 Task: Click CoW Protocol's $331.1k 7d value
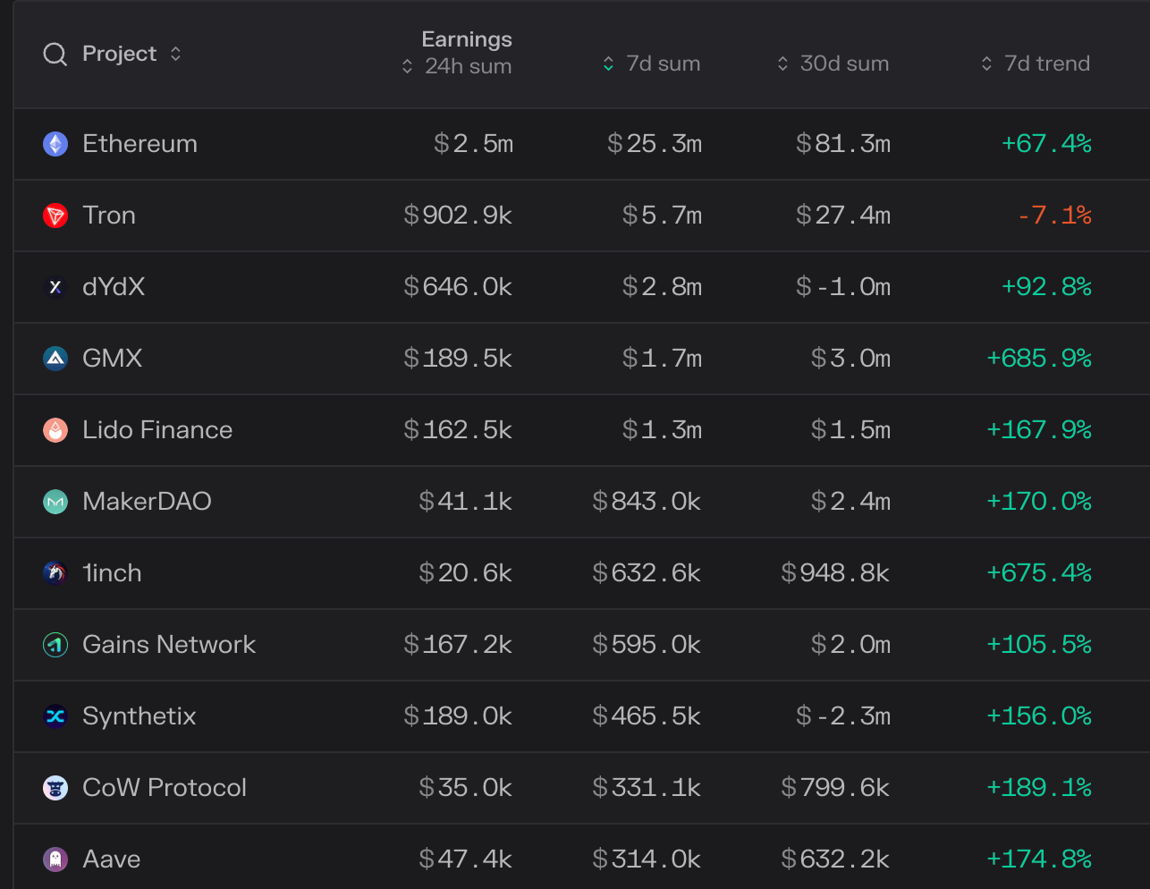click(647, 788)
